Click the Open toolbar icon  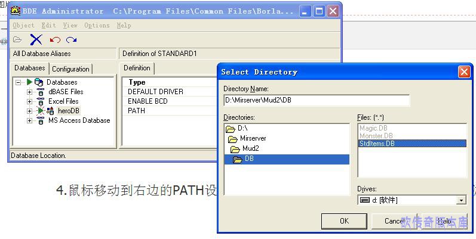pyautogui.click(x=17, y=39)
